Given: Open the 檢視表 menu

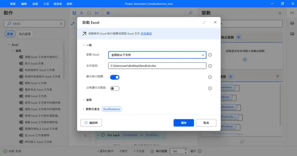Looking at the screenshot, I should point(58,4).
